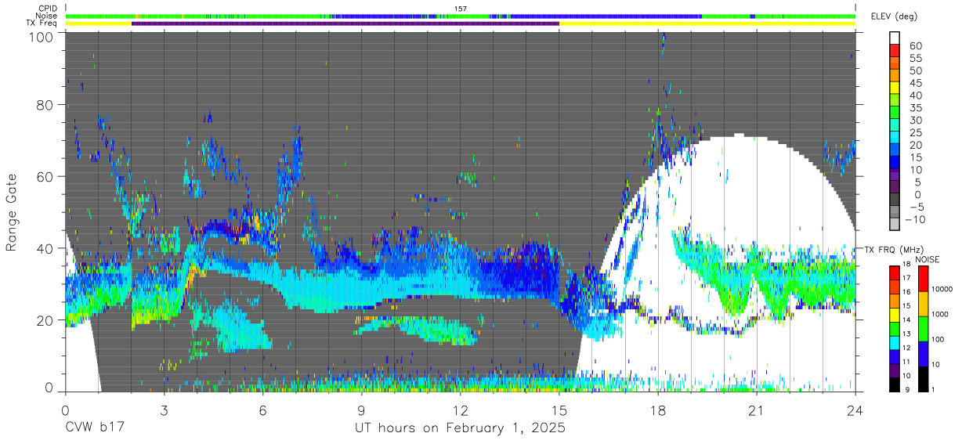Click 'UT hours on February 1, 2025' axis title
The image size is (962, 444).
coord(461,429)
